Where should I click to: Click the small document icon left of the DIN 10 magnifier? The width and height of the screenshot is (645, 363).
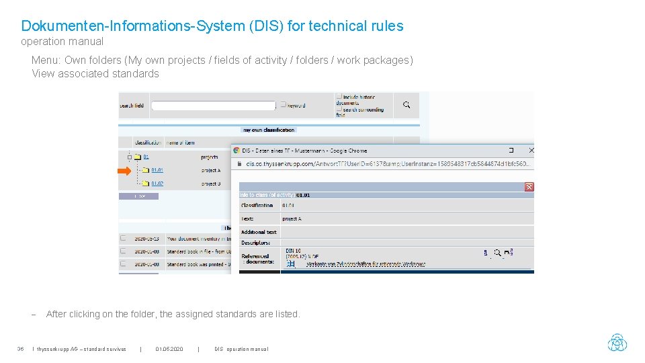(485, 252)
